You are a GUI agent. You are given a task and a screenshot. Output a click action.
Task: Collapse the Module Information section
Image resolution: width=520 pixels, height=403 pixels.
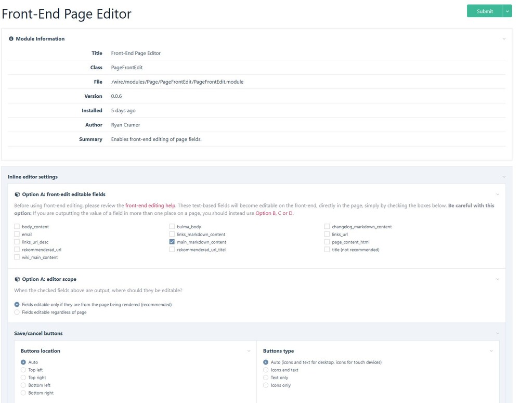[503, 39]
